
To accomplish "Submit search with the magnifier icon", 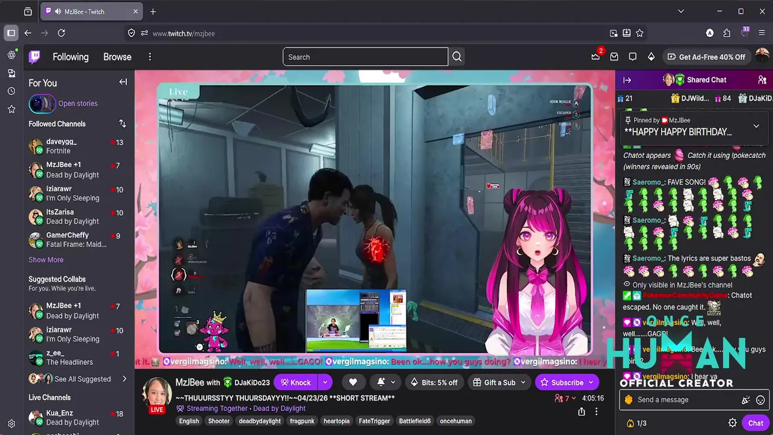I will (457, 57).
